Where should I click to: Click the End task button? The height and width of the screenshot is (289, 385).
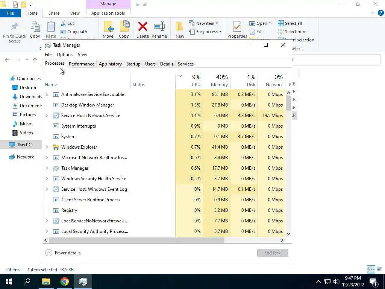(x=273, y=252)
